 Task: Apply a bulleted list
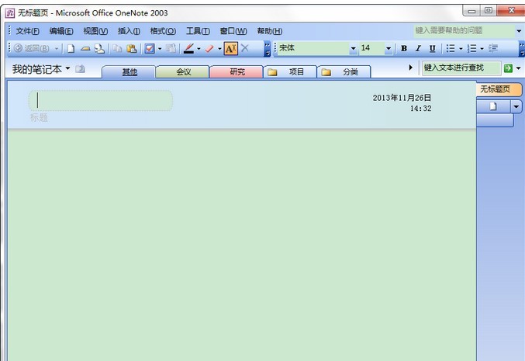point(451,49)
